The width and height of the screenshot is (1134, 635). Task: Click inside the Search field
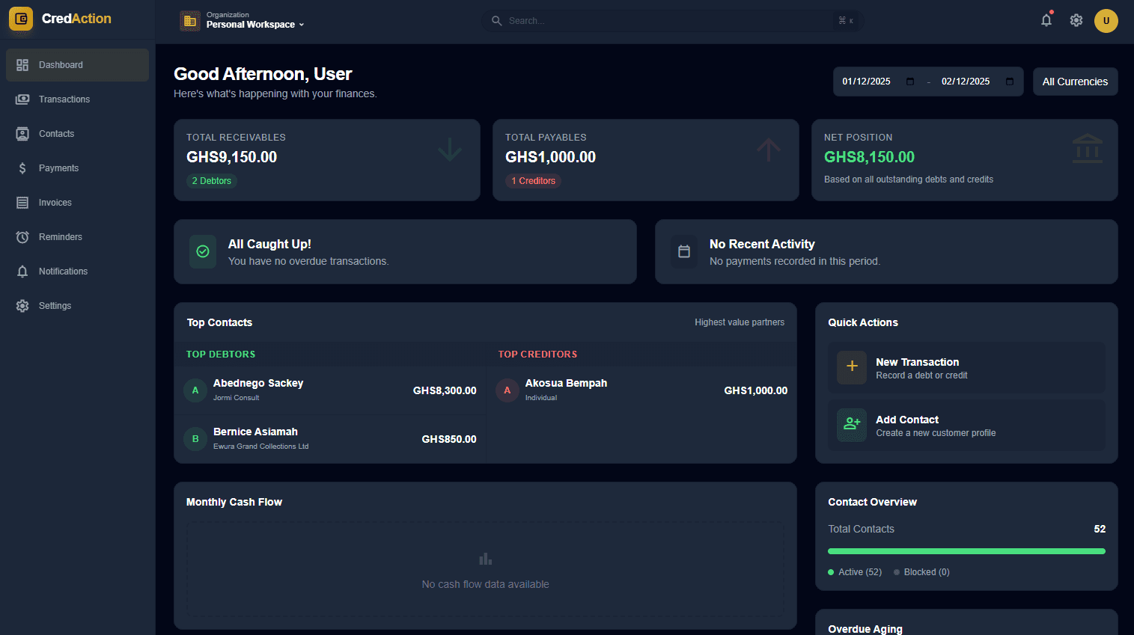point(666,20)
